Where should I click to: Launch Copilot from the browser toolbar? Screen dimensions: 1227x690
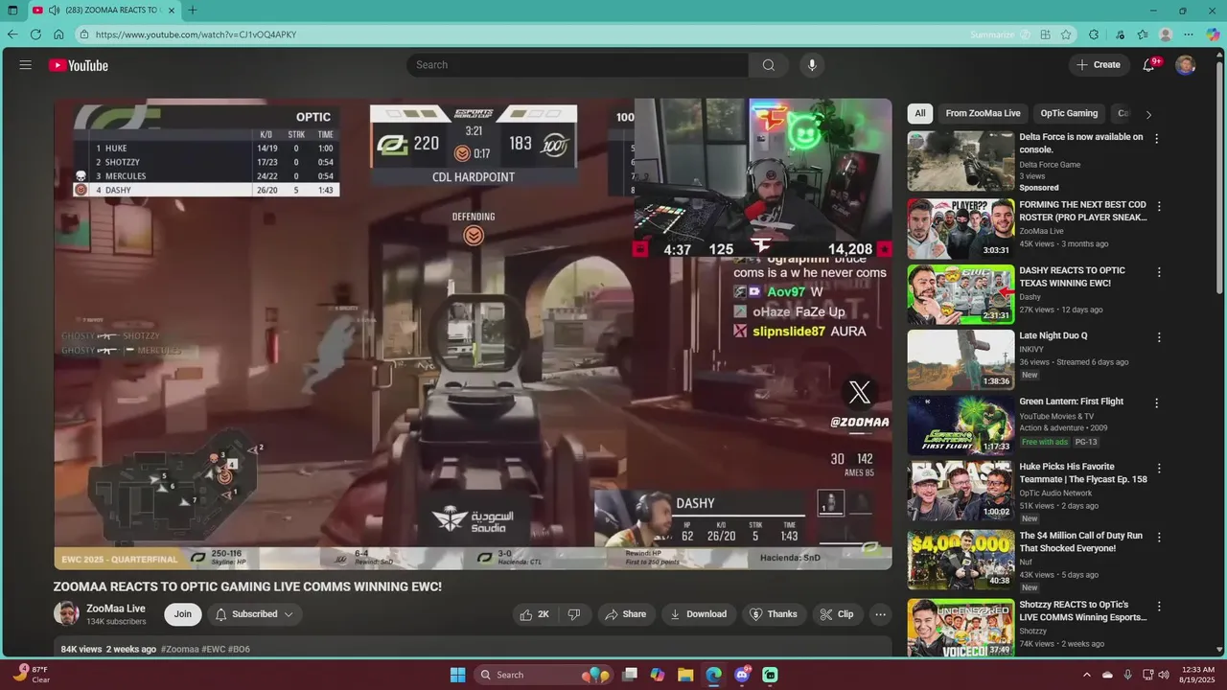1213,34
